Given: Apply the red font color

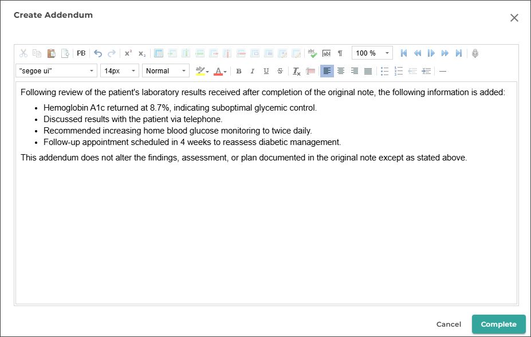Looking at the screenshot, I should point(218,71).
